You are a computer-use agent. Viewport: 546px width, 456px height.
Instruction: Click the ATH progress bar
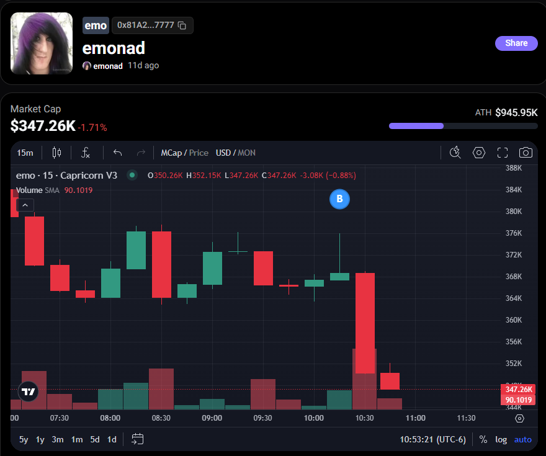pyautogui.click(x=463, y=126)
